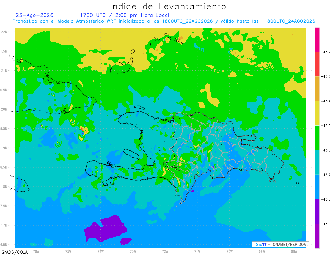
Task: Select the date label '23-Ago-2026'
Action: pos(34,15)
